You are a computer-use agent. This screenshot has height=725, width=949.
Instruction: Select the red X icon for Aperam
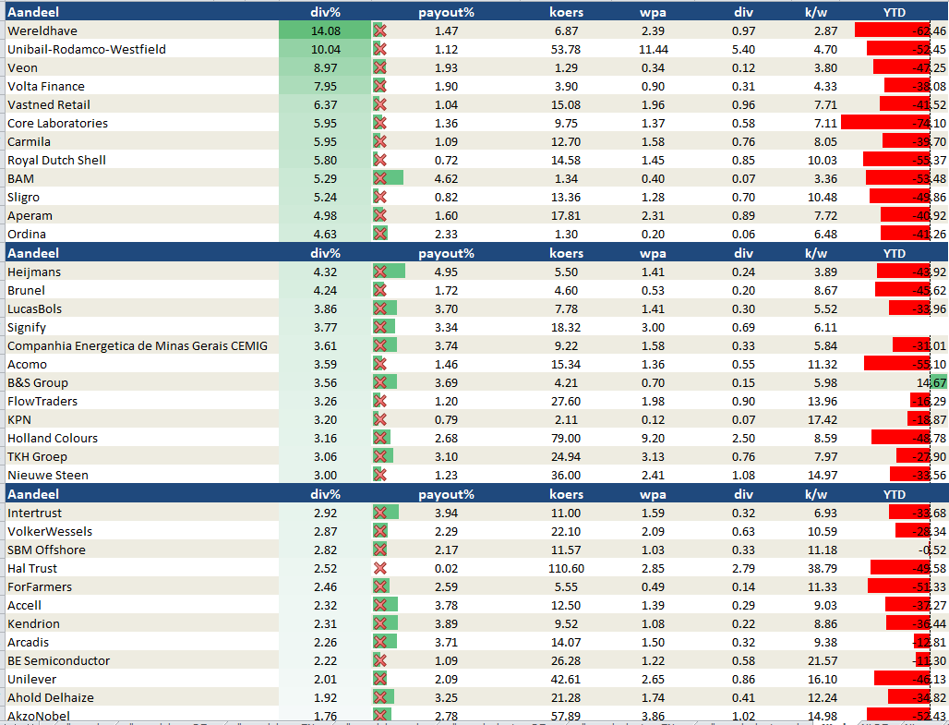pos(380,215)
